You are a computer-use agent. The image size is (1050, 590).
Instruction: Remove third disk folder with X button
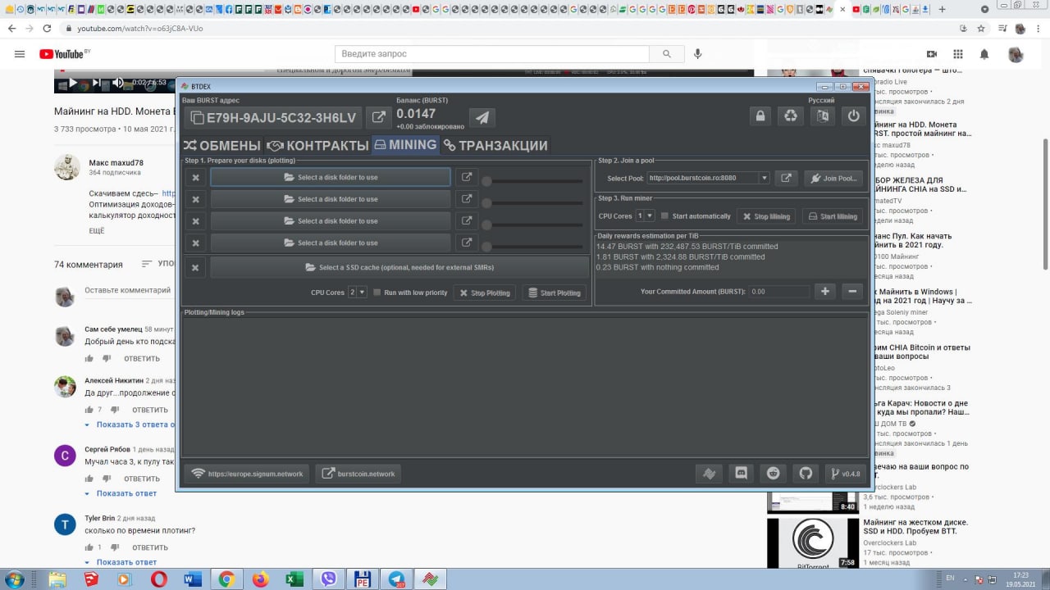coord(195,221)
